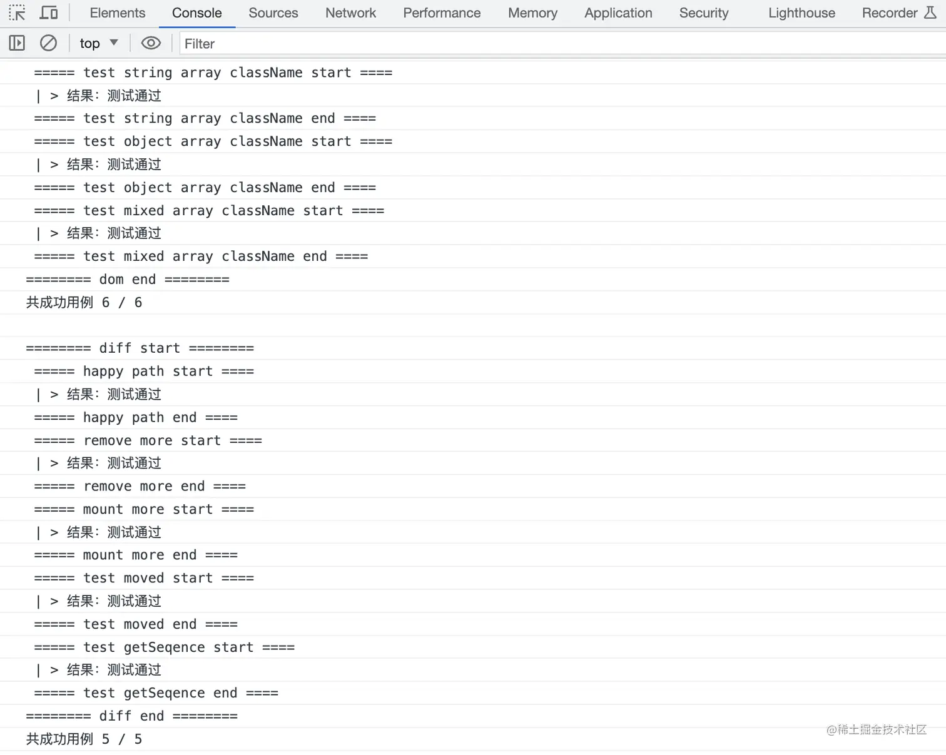Select log 'remove more start'
This screenshot has height=755, width=946.
[473, 441]
